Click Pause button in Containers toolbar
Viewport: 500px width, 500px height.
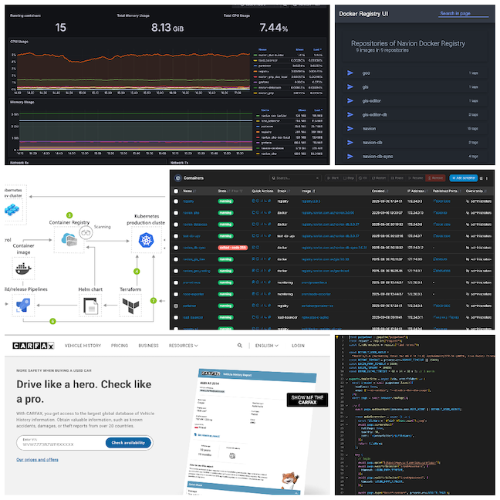pos(397,178)
